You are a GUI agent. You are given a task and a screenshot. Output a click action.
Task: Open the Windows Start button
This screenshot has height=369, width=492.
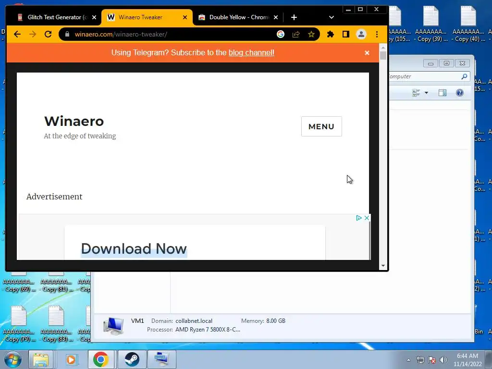(12, 359)
